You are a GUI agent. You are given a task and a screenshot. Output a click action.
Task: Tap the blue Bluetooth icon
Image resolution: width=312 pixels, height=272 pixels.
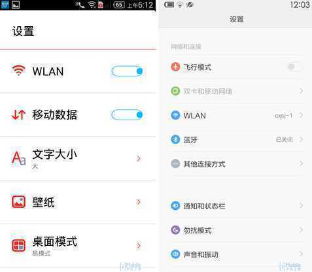(175, 139)
